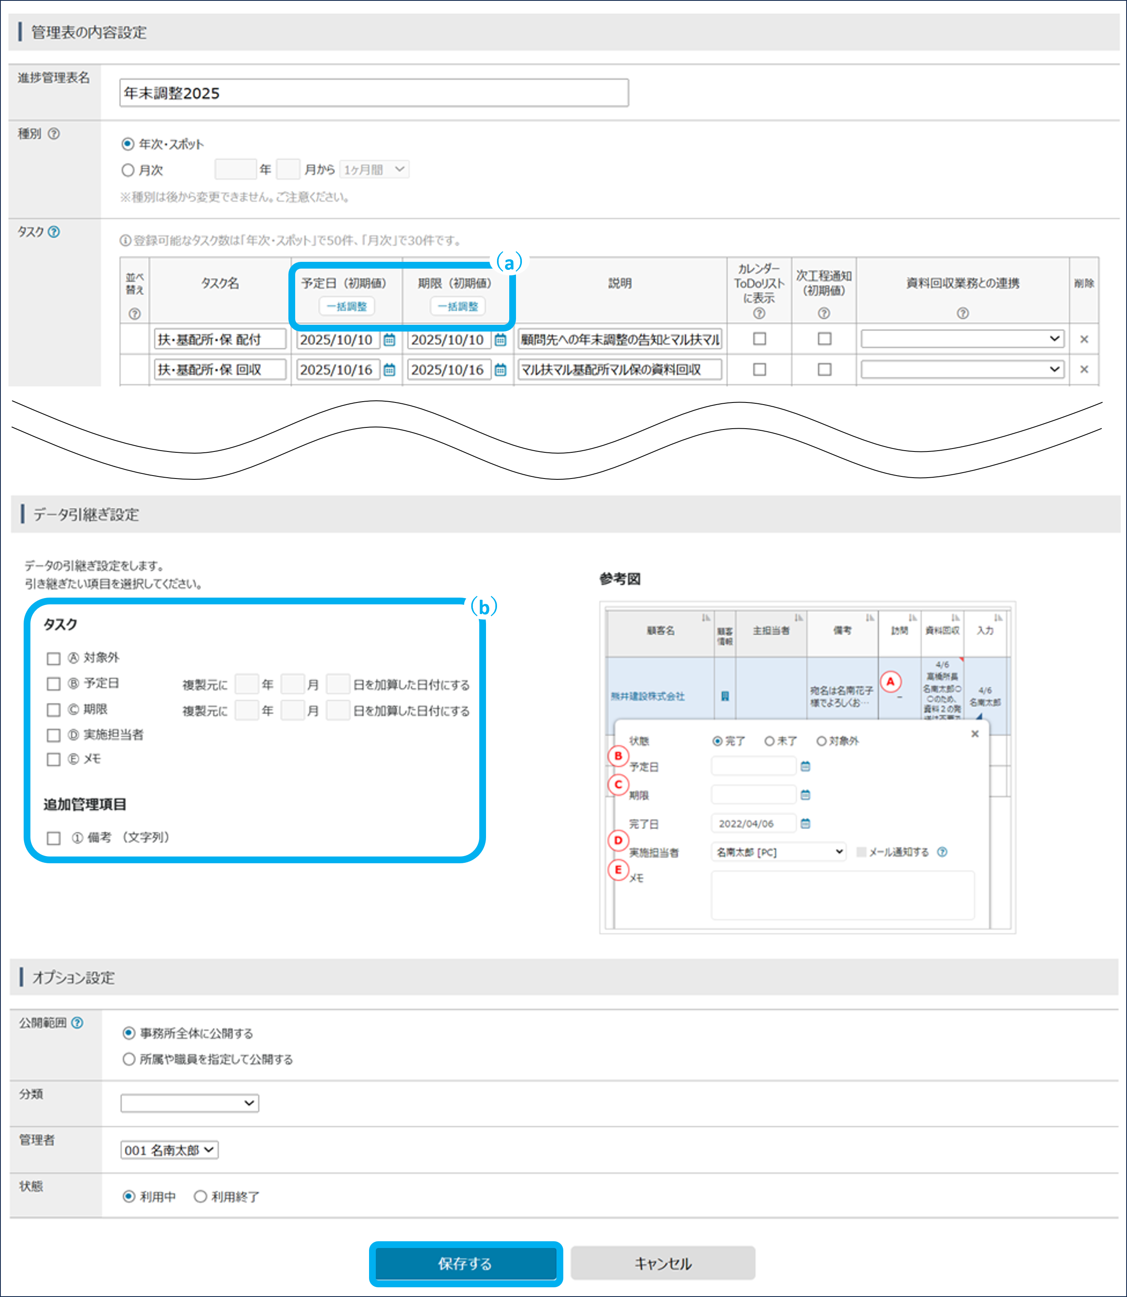This screenshot has width=1127, height=1297.
Task: Delete the 扶・基配所・保 配付 task row
Action: [1084, 340]
